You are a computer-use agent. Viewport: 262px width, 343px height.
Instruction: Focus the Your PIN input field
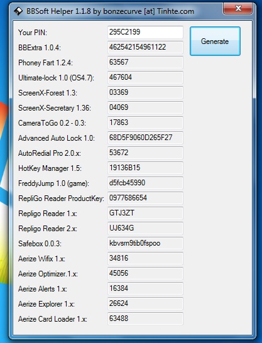point(145,32)
